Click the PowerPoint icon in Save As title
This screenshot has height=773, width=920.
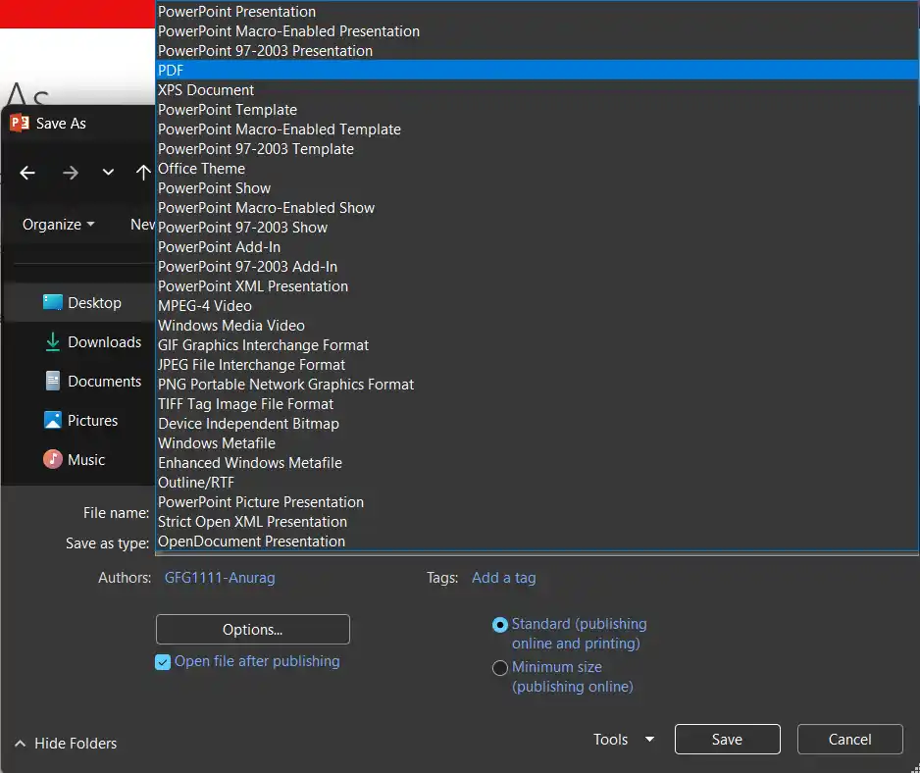[x=20, y=123]
